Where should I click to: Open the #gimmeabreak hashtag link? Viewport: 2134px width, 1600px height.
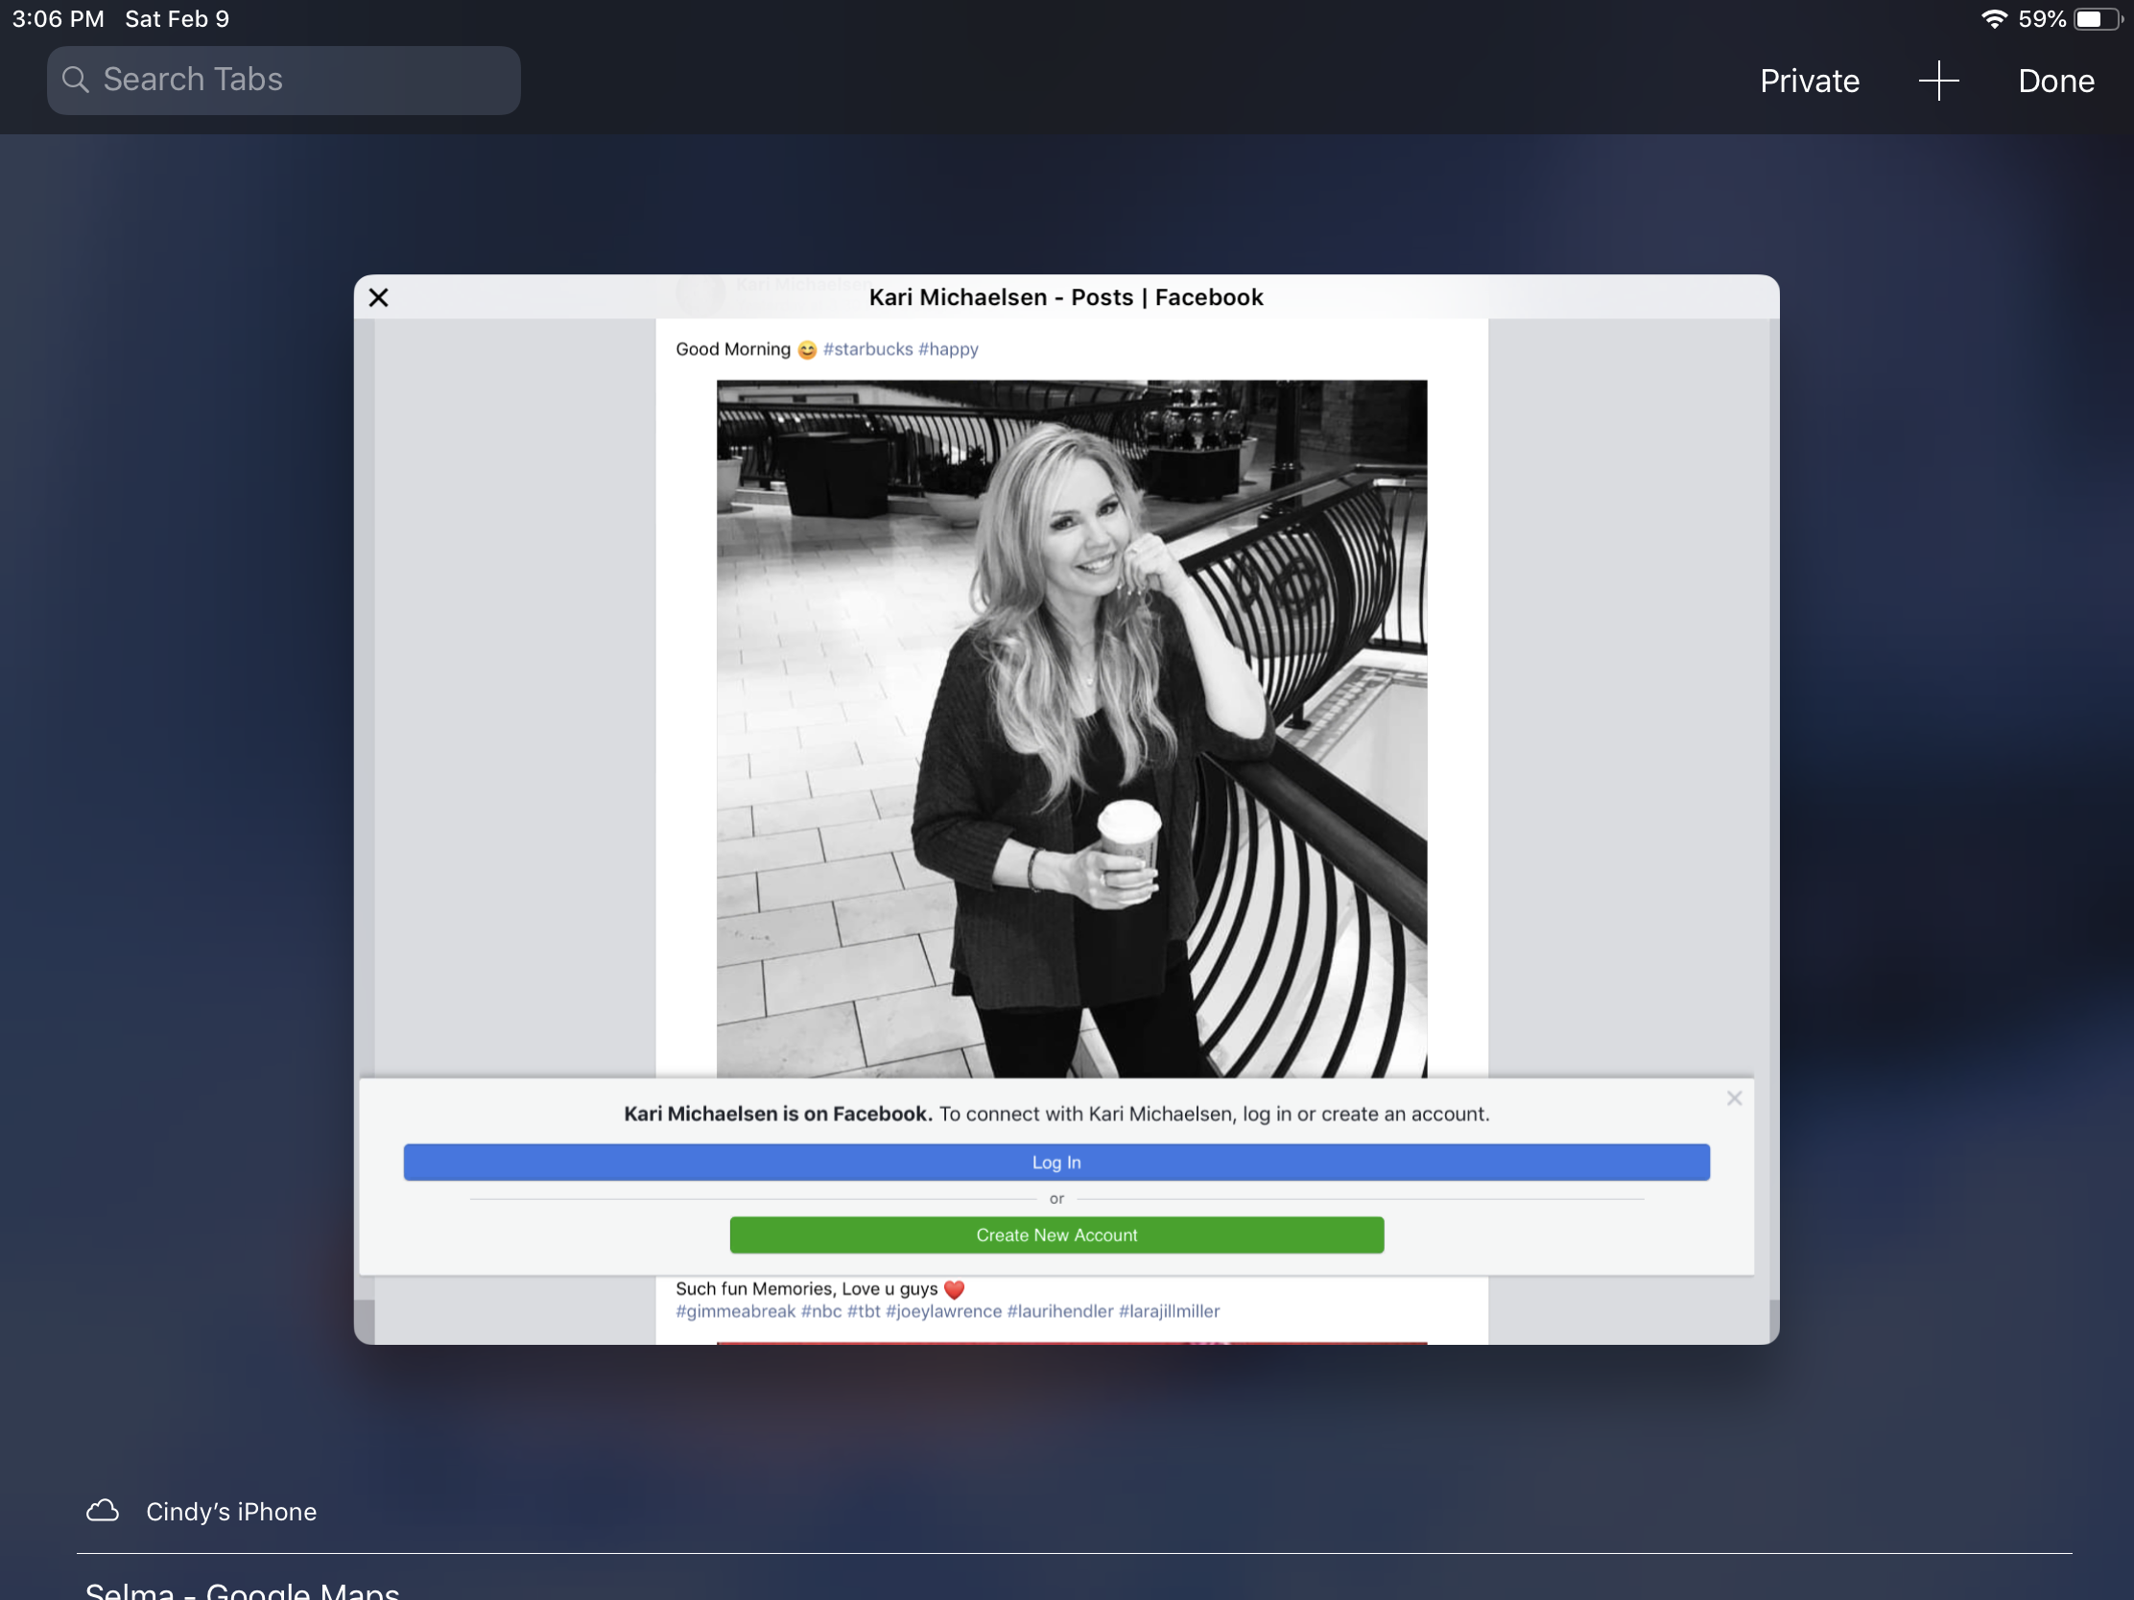(735, 1311)
